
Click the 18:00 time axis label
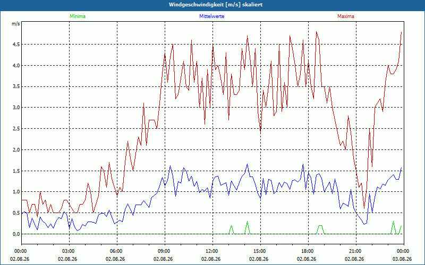point(308,251)
